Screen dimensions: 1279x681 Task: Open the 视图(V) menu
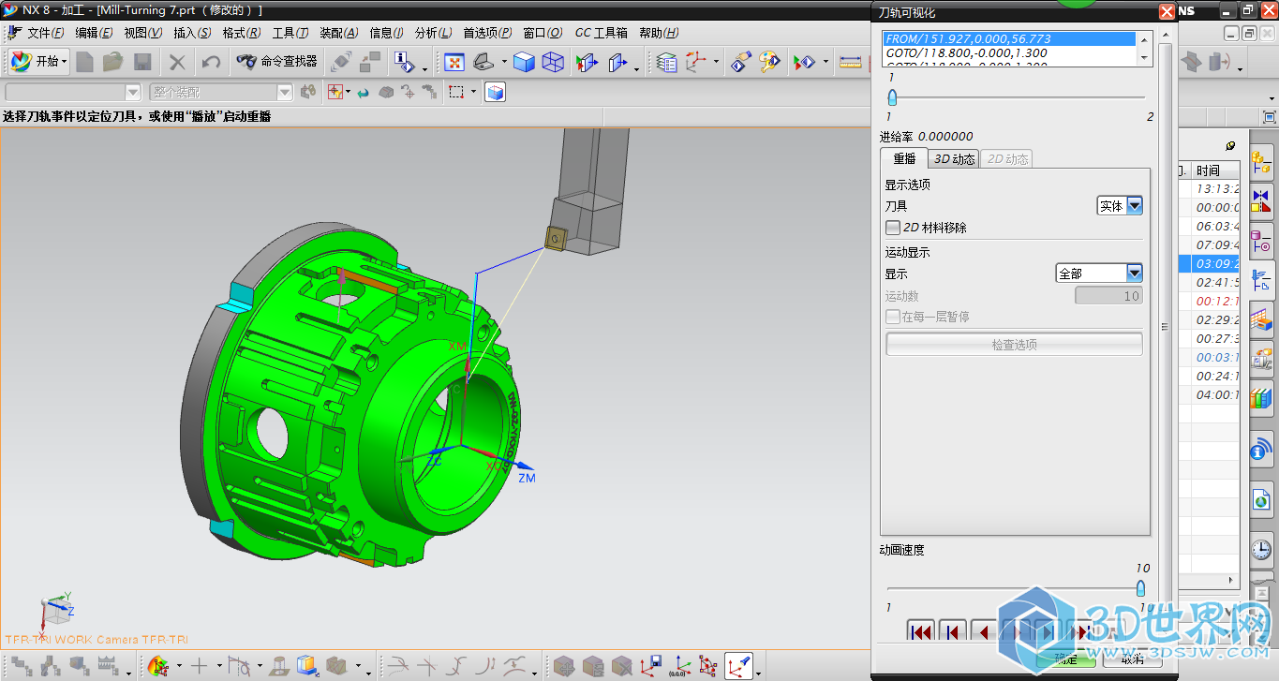142,33
